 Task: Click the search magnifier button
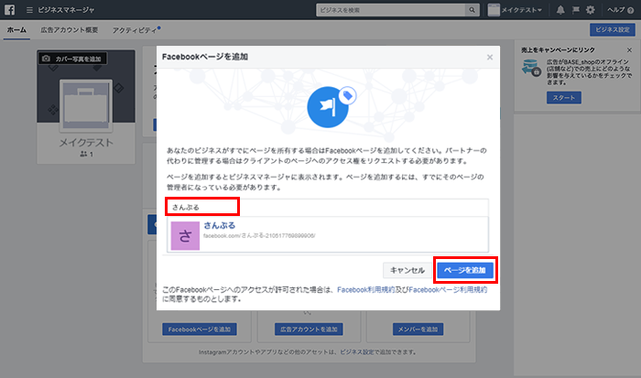point(473,10)
